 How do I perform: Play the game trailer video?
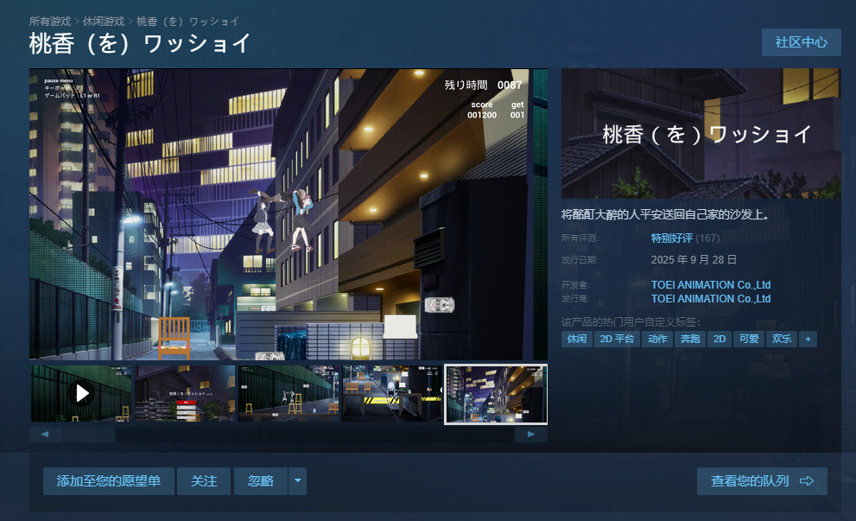pos(82,393)
